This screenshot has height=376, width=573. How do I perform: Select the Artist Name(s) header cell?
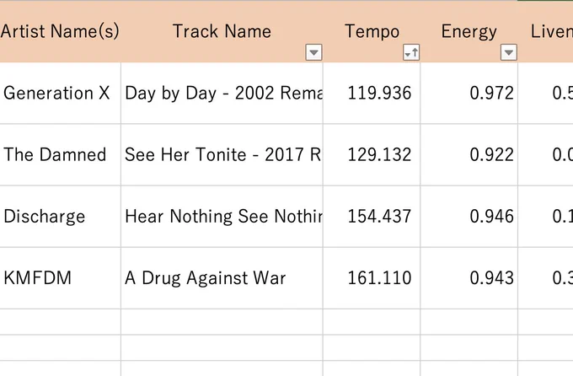(61, 31)
